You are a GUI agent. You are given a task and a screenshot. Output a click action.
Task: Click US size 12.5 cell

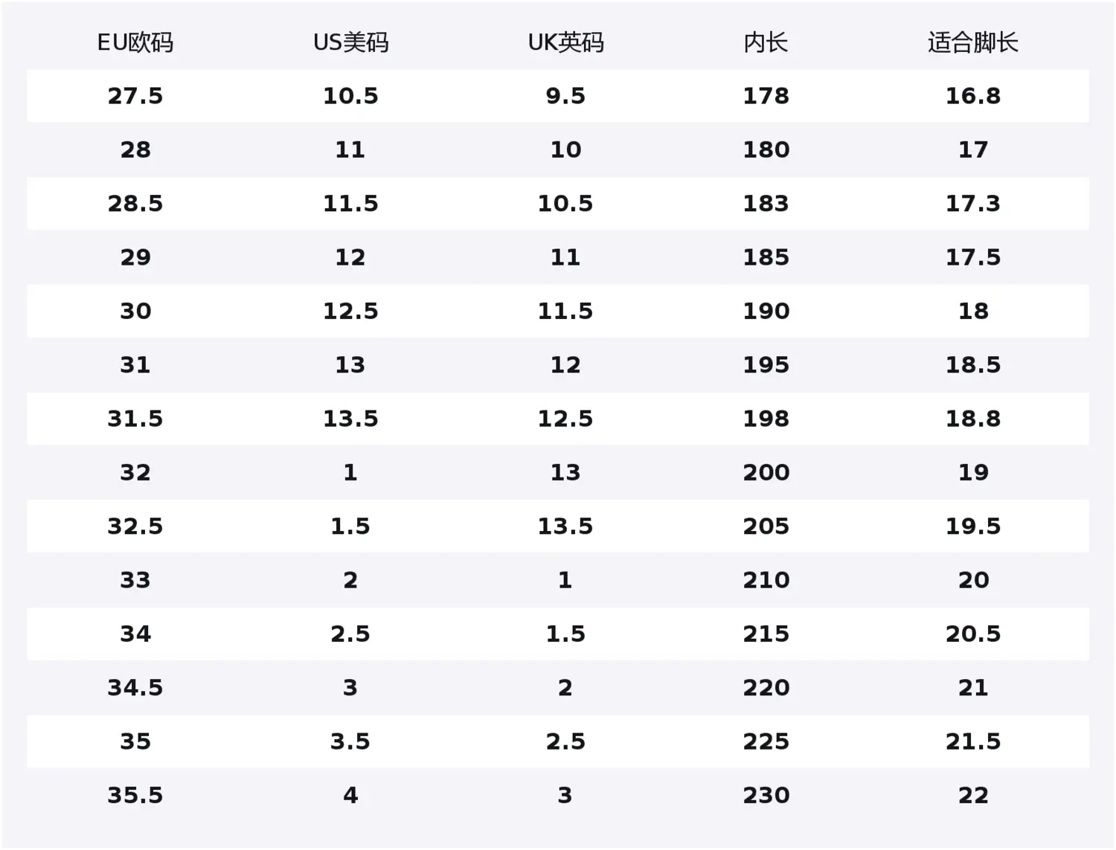[350, 311]
